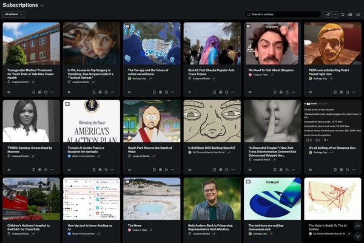The height and width of the screenshot is (243, 364).
Task: Open Ed Zitron's feed under the SoftBank article
Action: pos(209,152)
